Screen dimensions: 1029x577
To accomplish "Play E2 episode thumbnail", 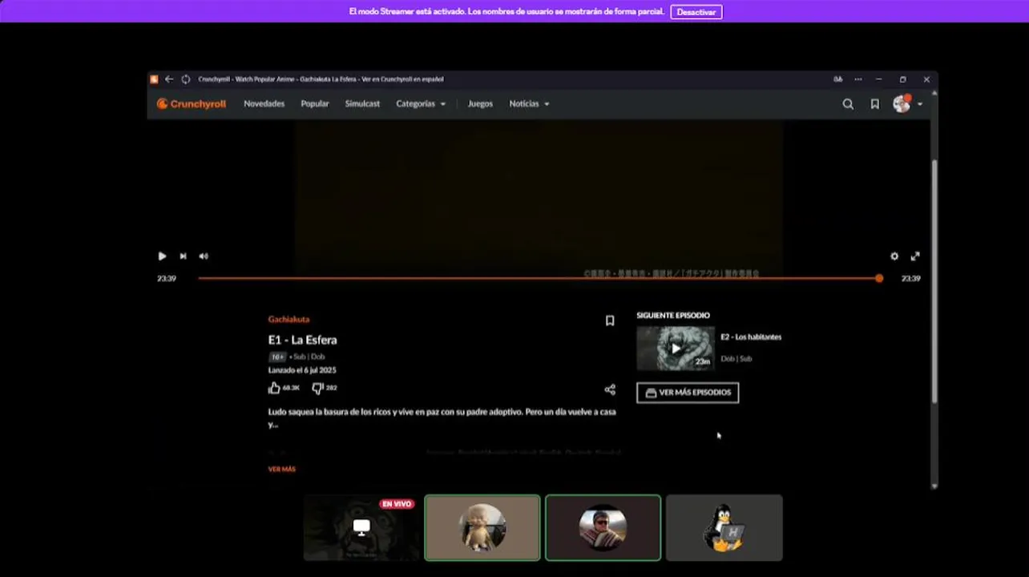I will coord(676,348).
